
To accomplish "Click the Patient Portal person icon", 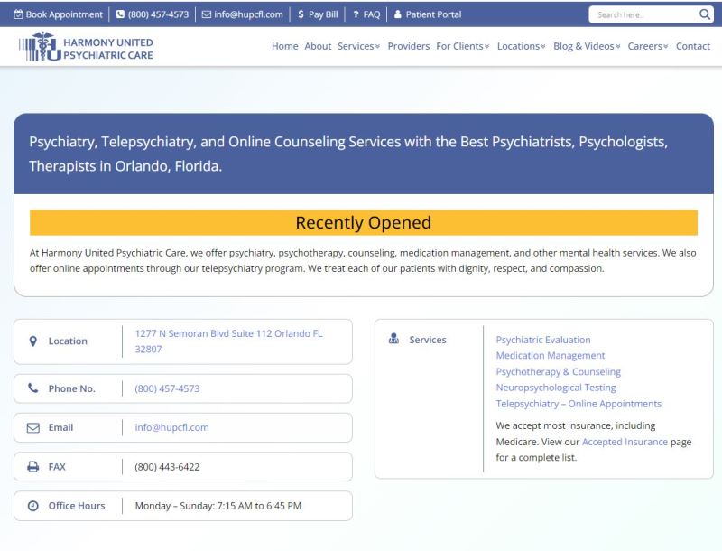I will [x=398, y=14].
